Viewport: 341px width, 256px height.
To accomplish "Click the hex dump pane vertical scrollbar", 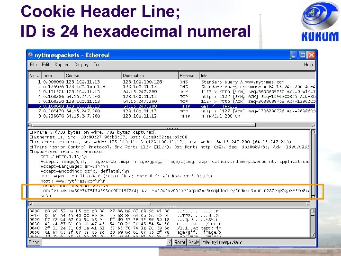I will pyautogui.click(x=313, y=223).
